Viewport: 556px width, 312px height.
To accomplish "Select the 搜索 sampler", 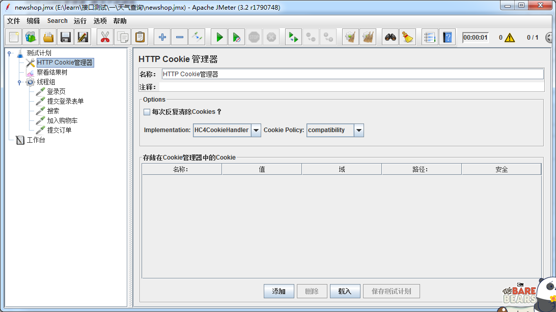I will pyautogui.click(x=53, y=111).
